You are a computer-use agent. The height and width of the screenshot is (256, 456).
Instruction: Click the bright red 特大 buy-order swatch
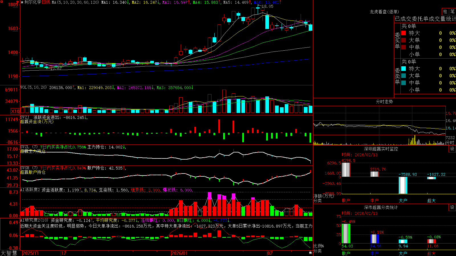point(404,33)
